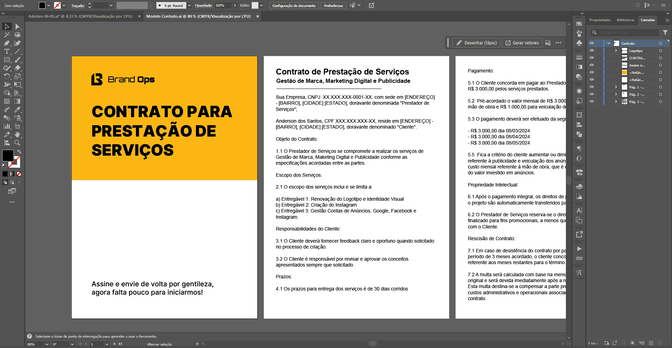Switch to Adesivo-06-05.ai document tab

(x=80, y=16)
